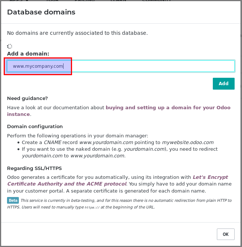
Task: Click the loading spinner icon
Action: tap(10, 46)
